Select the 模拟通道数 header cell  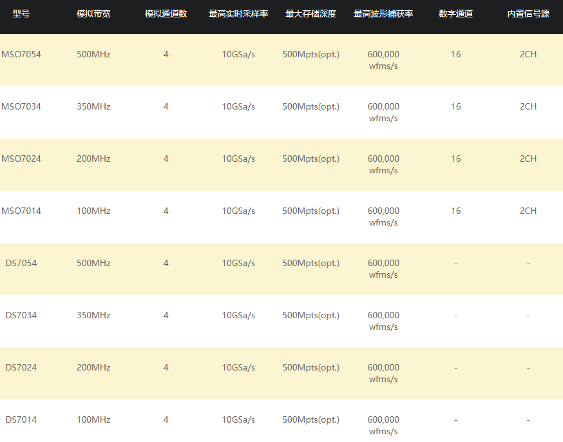(166, 14)
